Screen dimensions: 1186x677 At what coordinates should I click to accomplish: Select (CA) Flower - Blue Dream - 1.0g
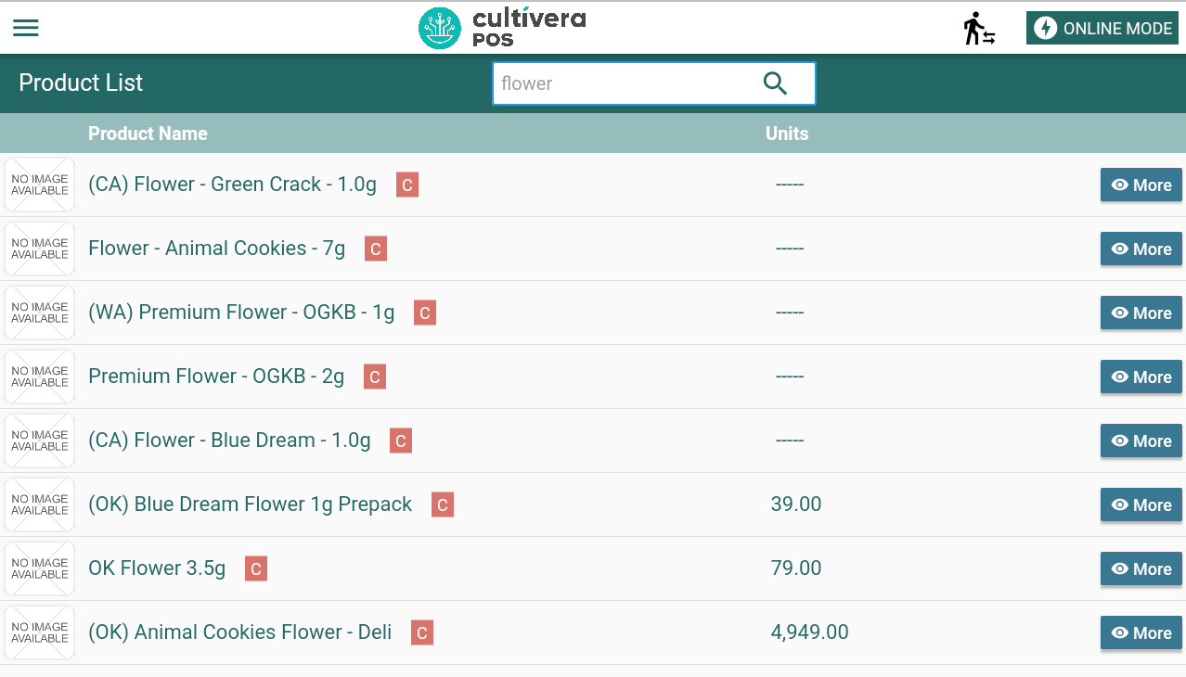coord(229,441)
